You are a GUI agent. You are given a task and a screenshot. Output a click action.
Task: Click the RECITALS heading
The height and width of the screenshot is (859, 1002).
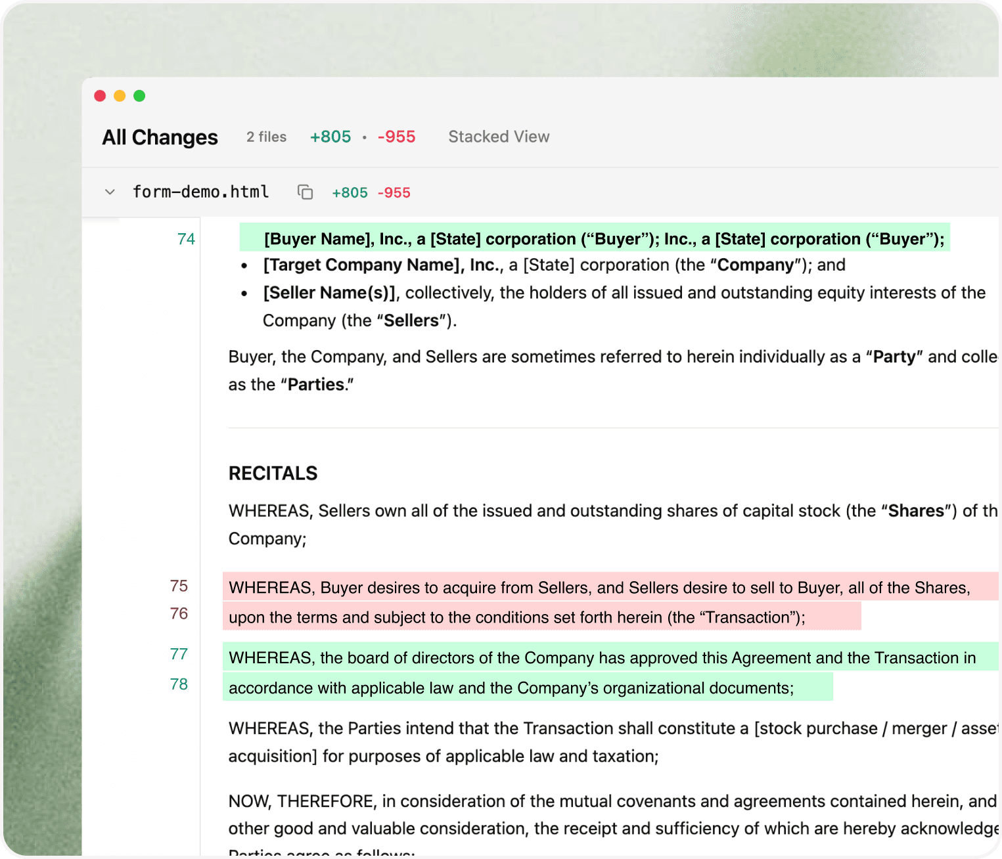tap(273, 474)
